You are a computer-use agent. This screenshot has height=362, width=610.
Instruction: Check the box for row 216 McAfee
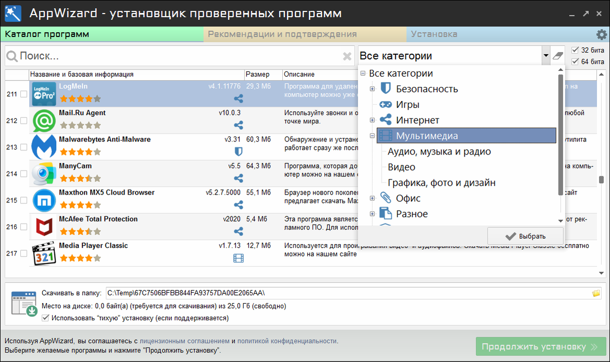[x=24, y=226]
